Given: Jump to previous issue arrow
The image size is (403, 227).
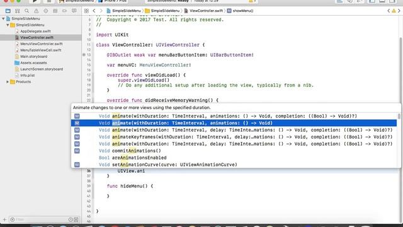Looking at the screenshot, I should [x=389, y=11].
